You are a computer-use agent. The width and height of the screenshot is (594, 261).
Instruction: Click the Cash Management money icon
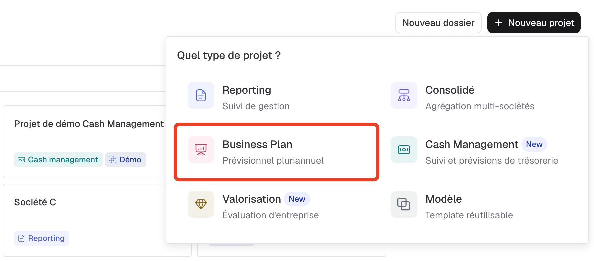[404, 150]
